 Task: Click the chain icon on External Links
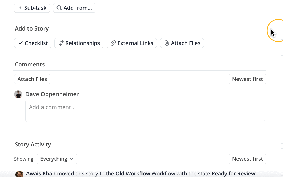click(x=113, y=43)
